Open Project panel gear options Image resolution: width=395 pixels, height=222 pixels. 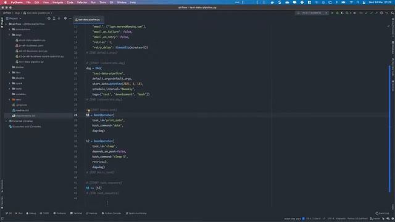(65, 18)
